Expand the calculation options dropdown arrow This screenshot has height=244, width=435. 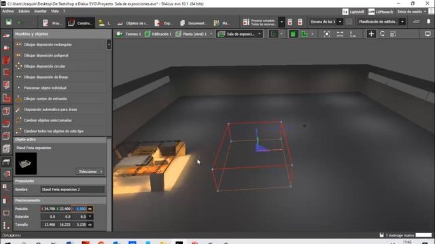[281, 22]
